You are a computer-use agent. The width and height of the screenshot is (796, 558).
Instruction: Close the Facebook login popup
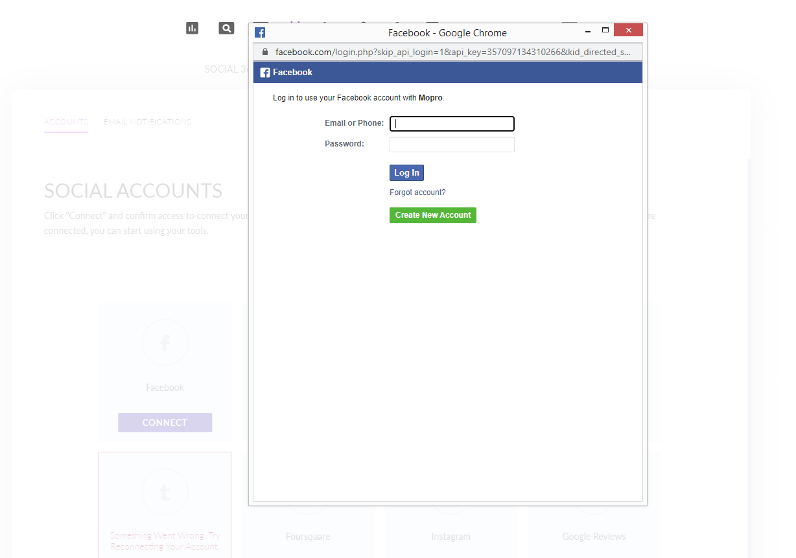click(628, 30)
